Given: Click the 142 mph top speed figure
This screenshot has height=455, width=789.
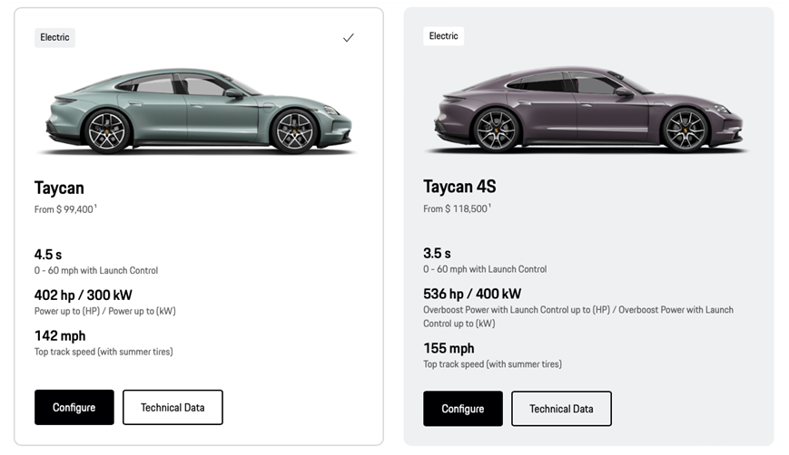Looking at the screenshot, I should [60, 335].
